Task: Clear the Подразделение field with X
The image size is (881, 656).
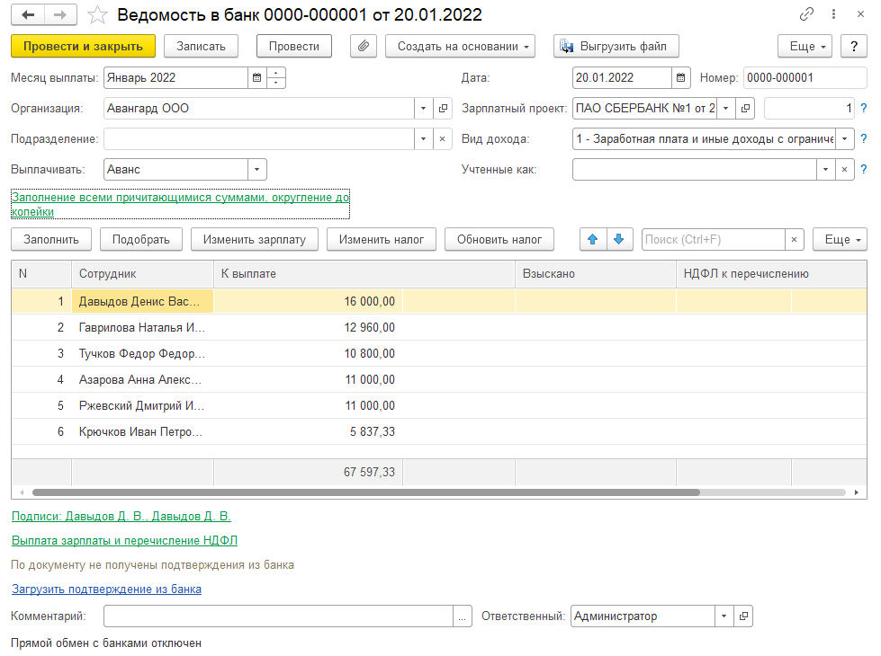Action: [442, 138]
